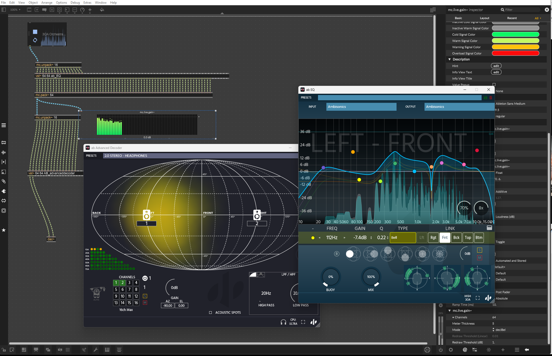The height and width of the screenshot is (356, 552).
Task: Open the Arrange menu
Action: (x=47, y=3)
